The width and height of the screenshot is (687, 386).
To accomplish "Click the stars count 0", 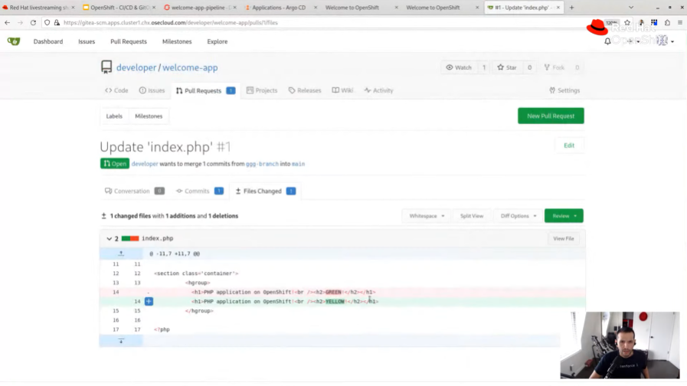I will pyautogui.click(x=529, y=67).
